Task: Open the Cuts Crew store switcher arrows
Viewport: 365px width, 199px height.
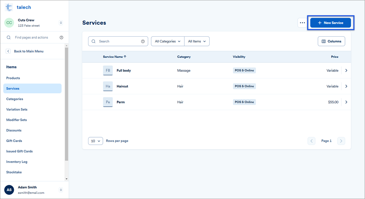Action: coord(61,23)
